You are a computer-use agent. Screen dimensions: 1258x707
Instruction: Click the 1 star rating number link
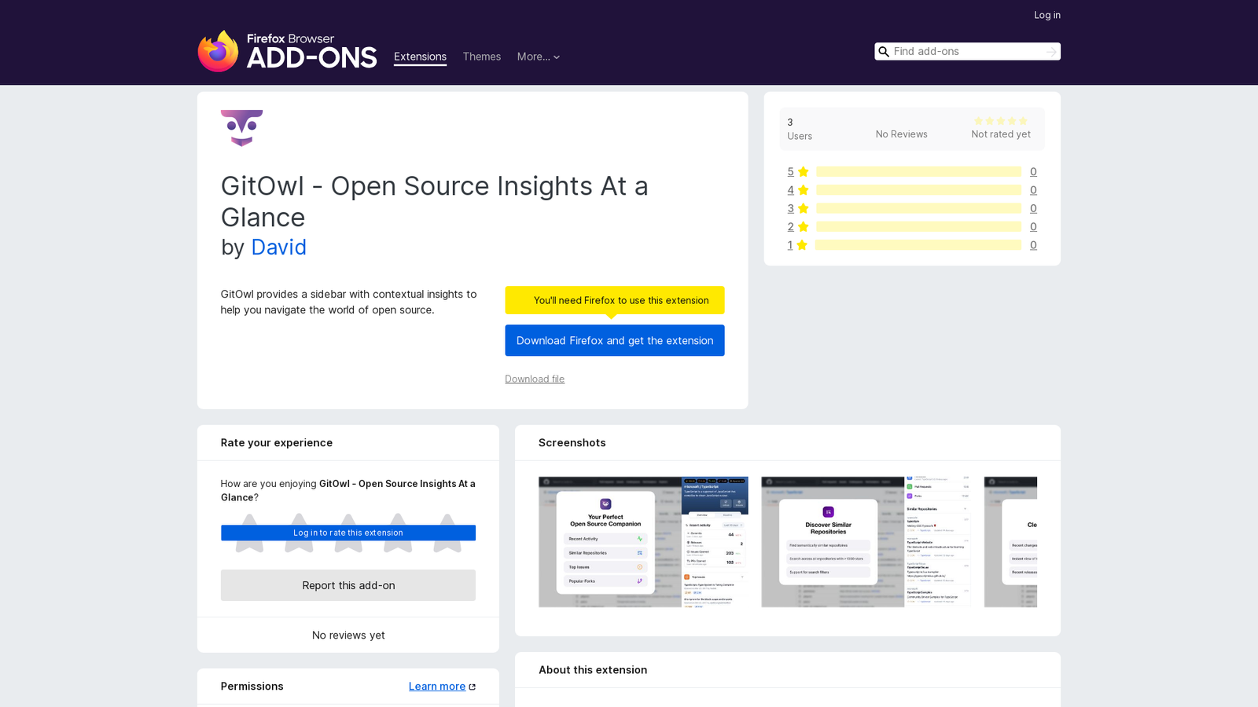tap(790, 245)
